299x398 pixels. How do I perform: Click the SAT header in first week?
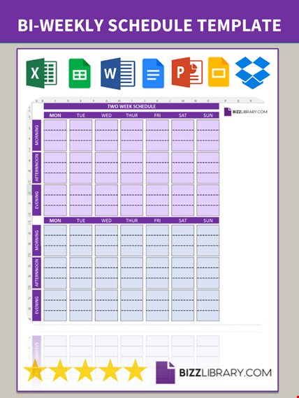(182, 115)
